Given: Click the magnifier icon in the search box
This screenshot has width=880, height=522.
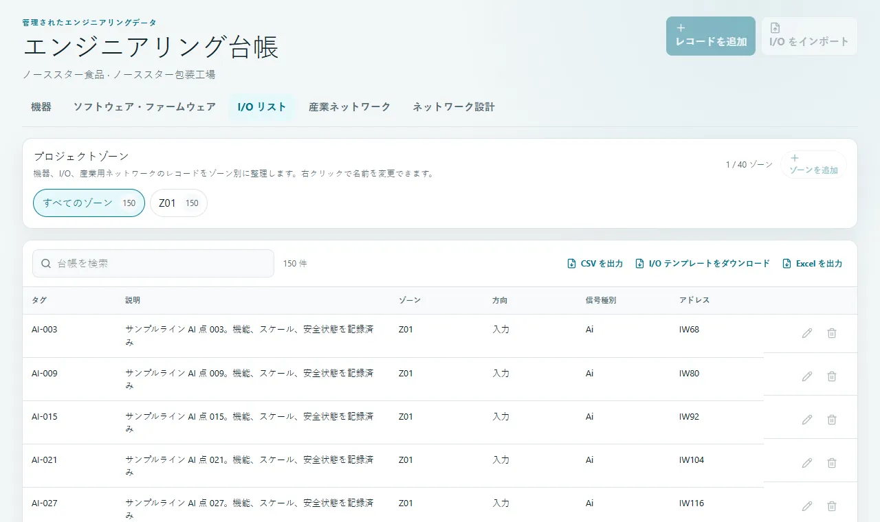Looking at the screenshot, I should click(x=47, y=263).
